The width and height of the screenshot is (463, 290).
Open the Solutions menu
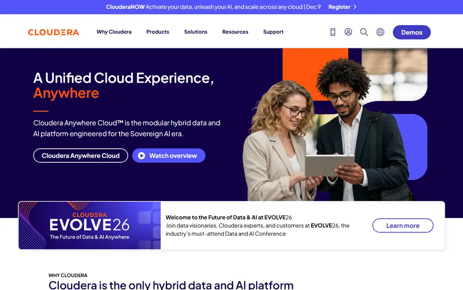coord(195,32)
